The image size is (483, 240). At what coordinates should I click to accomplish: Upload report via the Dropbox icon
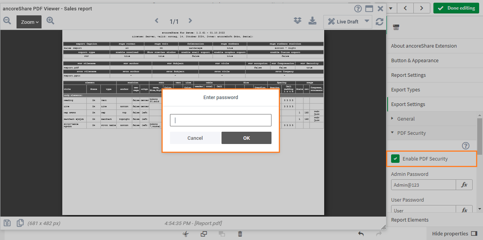[297, 21]
